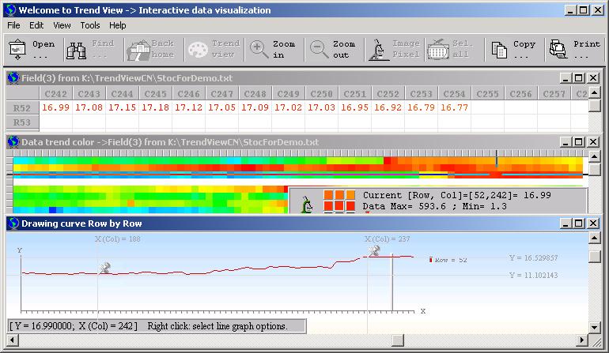The image size is (609, 353).
Task: Click horizontal scroll right arrow in curve window
Action: (582, 340)
